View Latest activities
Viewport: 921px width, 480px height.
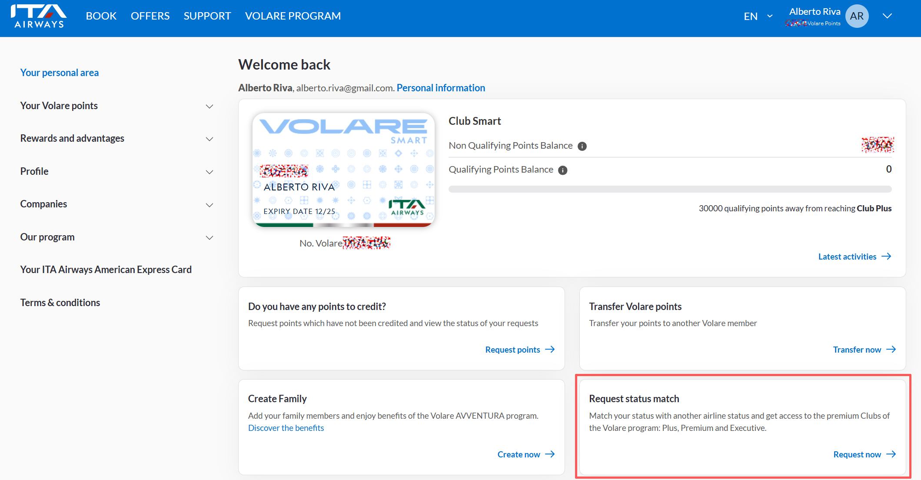click(847, 257)
